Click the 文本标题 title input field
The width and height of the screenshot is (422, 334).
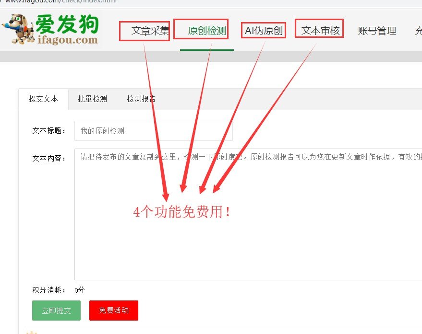(153, 130)
